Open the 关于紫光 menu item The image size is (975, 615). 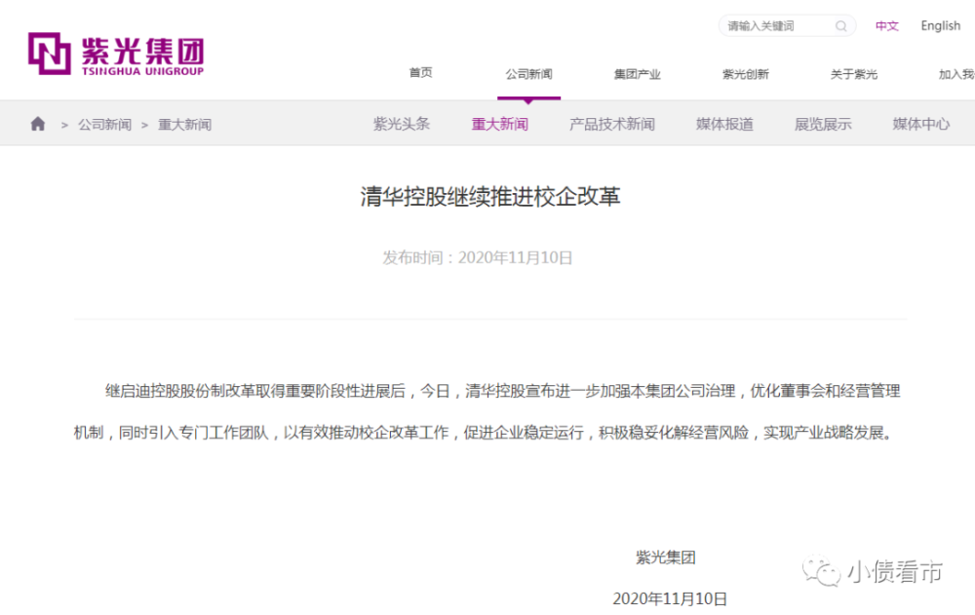(852, 72)
